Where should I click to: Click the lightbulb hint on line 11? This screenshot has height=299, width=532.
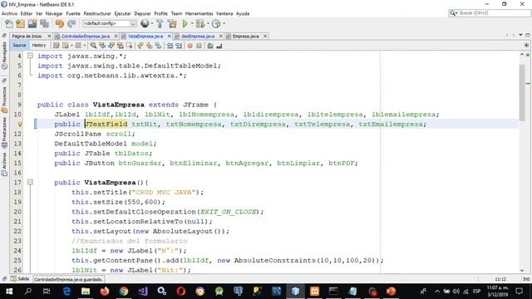(20, 124)
